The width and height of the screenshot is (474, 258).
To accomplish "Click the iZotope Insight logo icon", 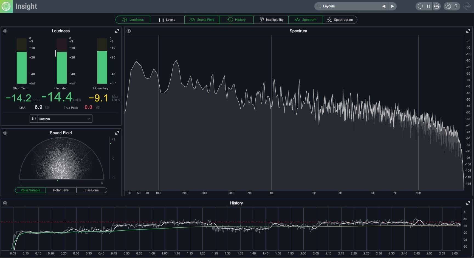I will (x=6, y=6).
